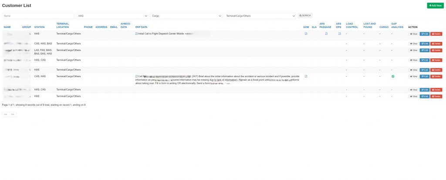The height and width of the screenshot is (180, 446).
Task: Open GOM document icon in first row
Action: [306, 34]
